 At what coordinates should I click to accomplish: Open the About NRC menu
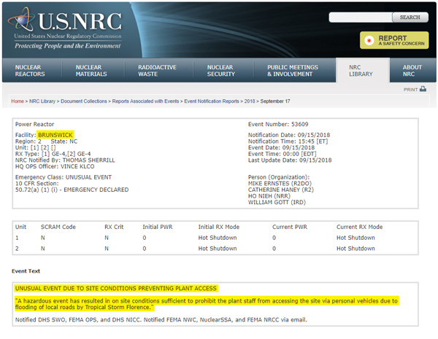tap(412, 71)
